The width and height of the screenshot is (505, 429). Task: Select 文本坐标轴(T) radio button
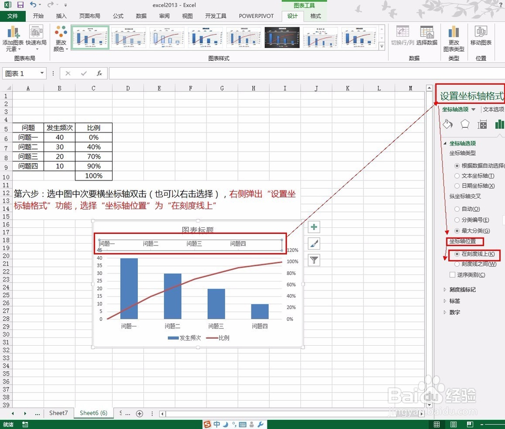457,176
